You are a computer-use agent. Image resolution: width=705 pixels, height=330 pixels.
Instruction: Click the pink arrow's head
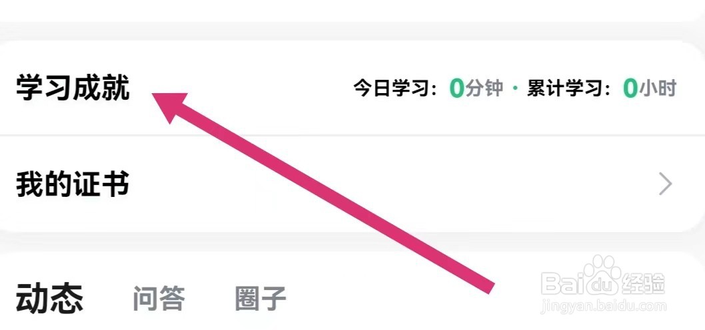click(x=170, y=106)
